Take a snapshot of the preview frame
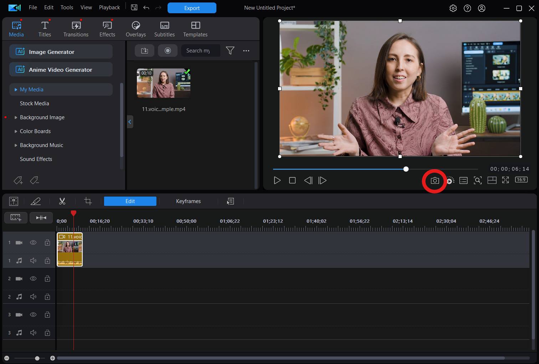The width and height of the screenshot is (539, 364). point(434,181)
